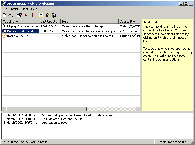
Task: Click the New task blank page icon
Action: coord(4,15)
